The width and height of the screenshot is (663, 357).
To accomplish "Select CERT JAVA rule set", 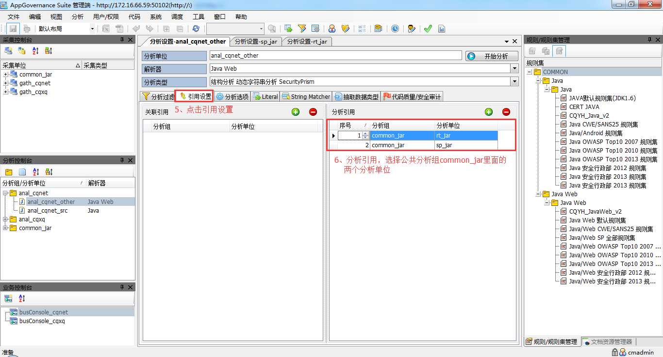I will 584,107.
